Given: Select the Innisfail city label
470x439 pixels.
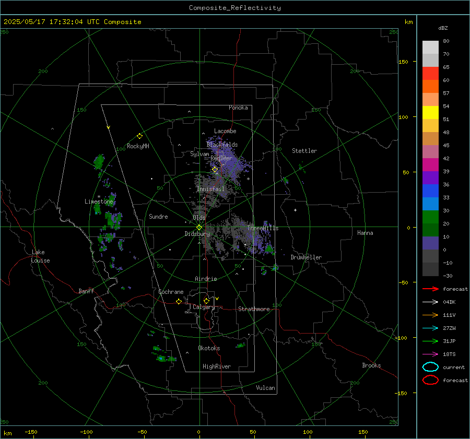Looking at the screenshot, I should pos(210,189).
